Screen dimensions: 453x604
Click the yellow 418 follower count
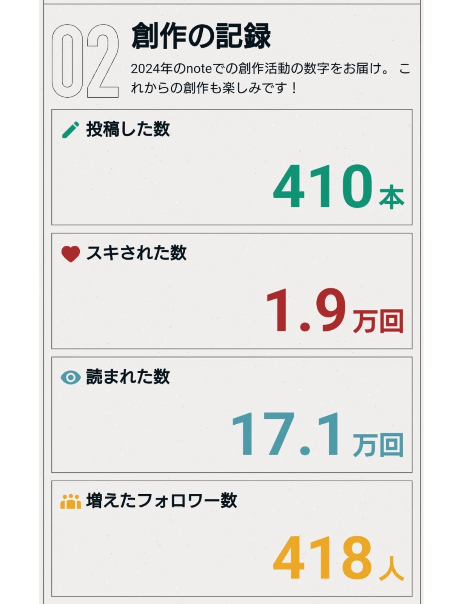(323, 558)
